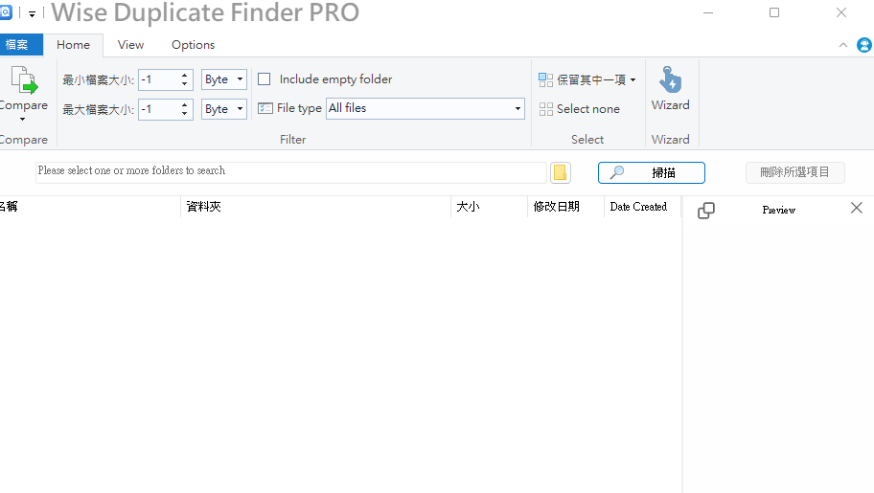Decrease minimum file size value

click(185, 84)
